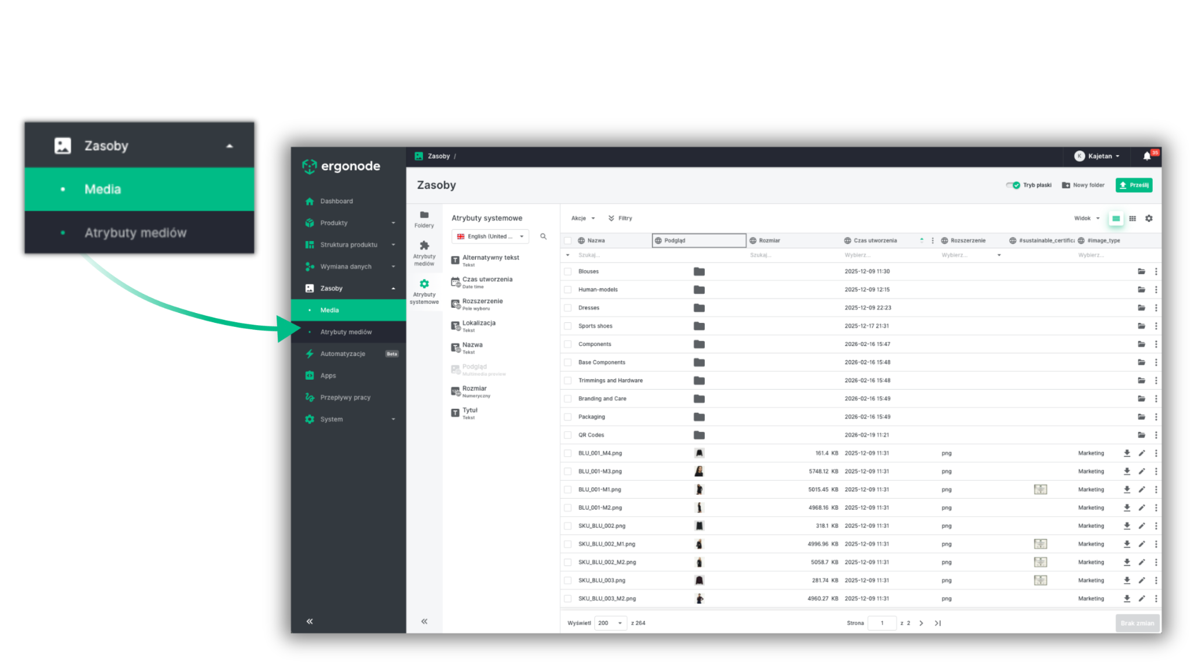1190x669 pixels.
Task: Open three-dot menu for Blouses row
Action: tap(1156, 271)
